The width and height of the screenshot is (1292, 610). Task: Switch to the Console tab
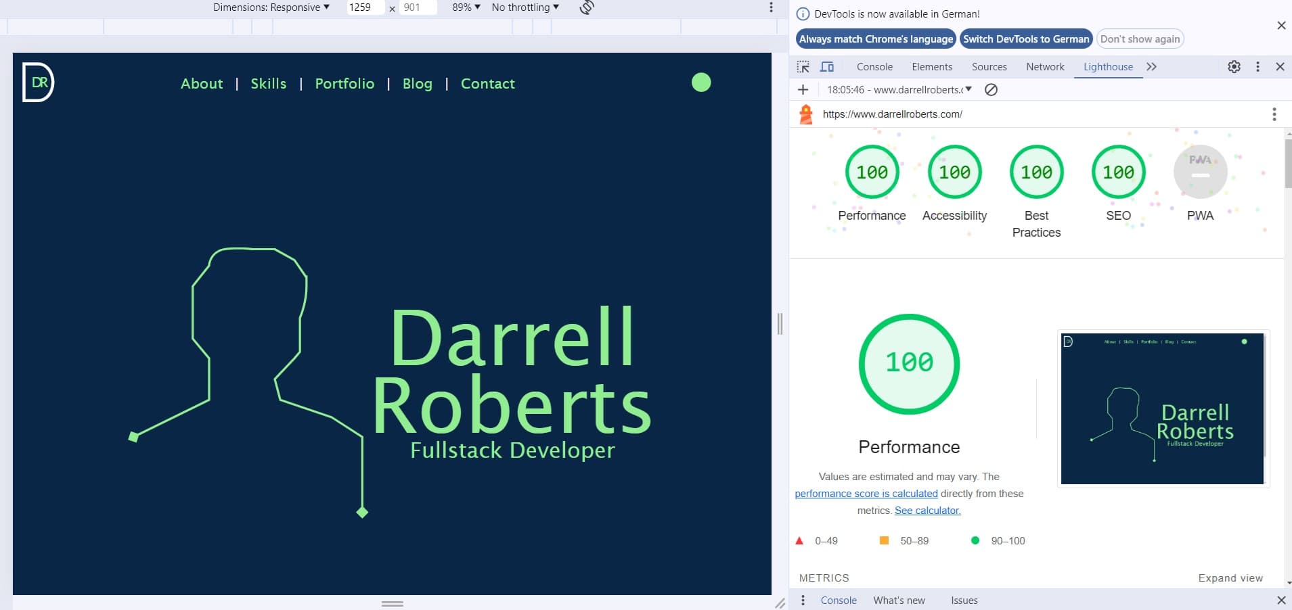point(874,67)
